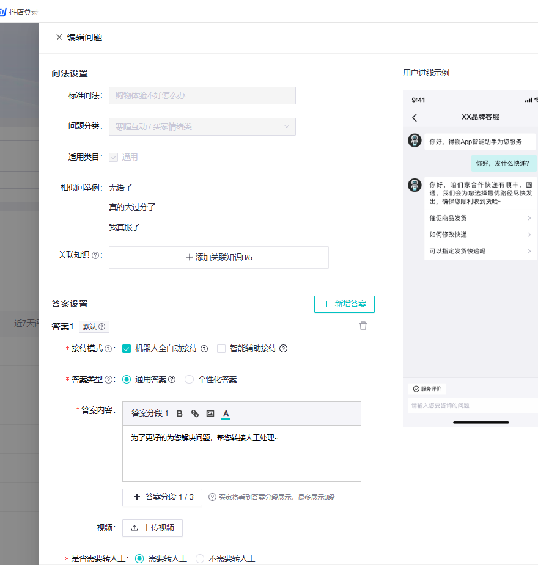Open the 问题分类 dropdown

coord(202,127)
